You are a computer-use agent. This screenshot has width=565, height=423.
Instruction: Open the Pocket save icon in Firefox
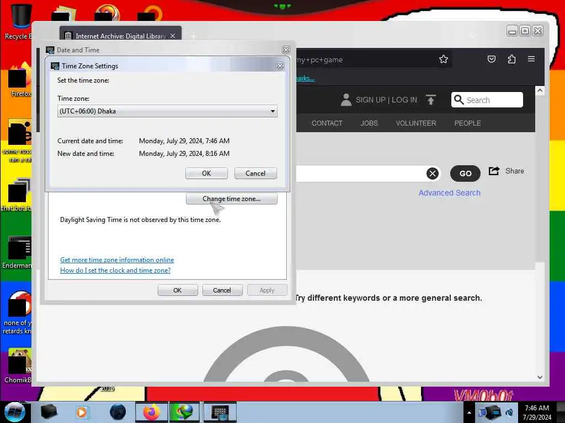pyautogui.click(x=492, y=59)
